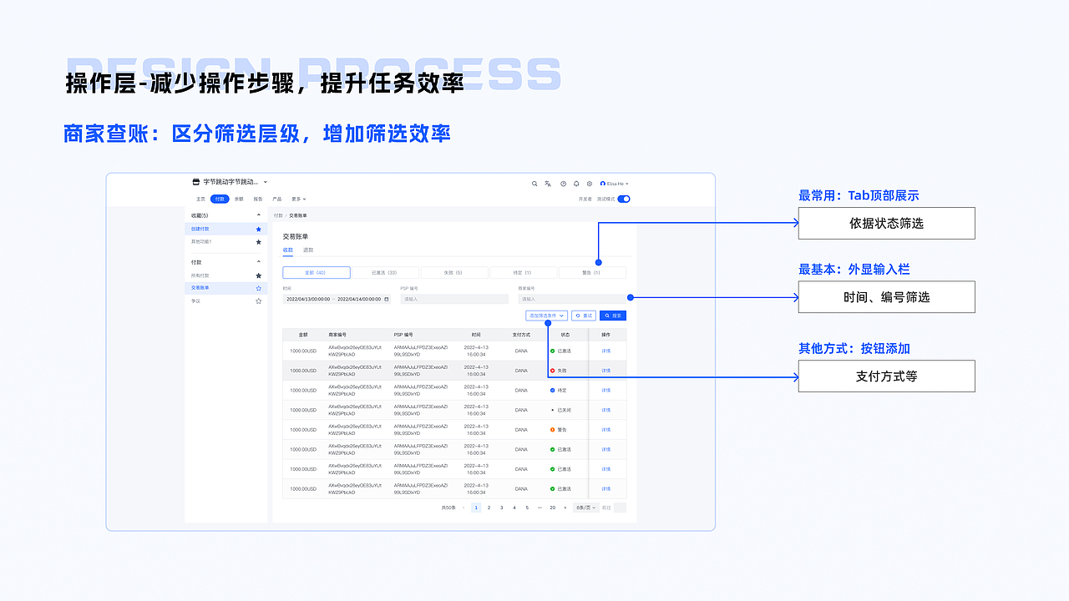Unfavorite 创建付款 by clicking its star
Screen dimensions: 1069x601
click(x=259, y=228)
